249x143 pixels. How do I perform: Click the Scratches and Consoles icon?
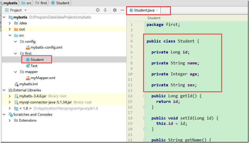[11, 114]
